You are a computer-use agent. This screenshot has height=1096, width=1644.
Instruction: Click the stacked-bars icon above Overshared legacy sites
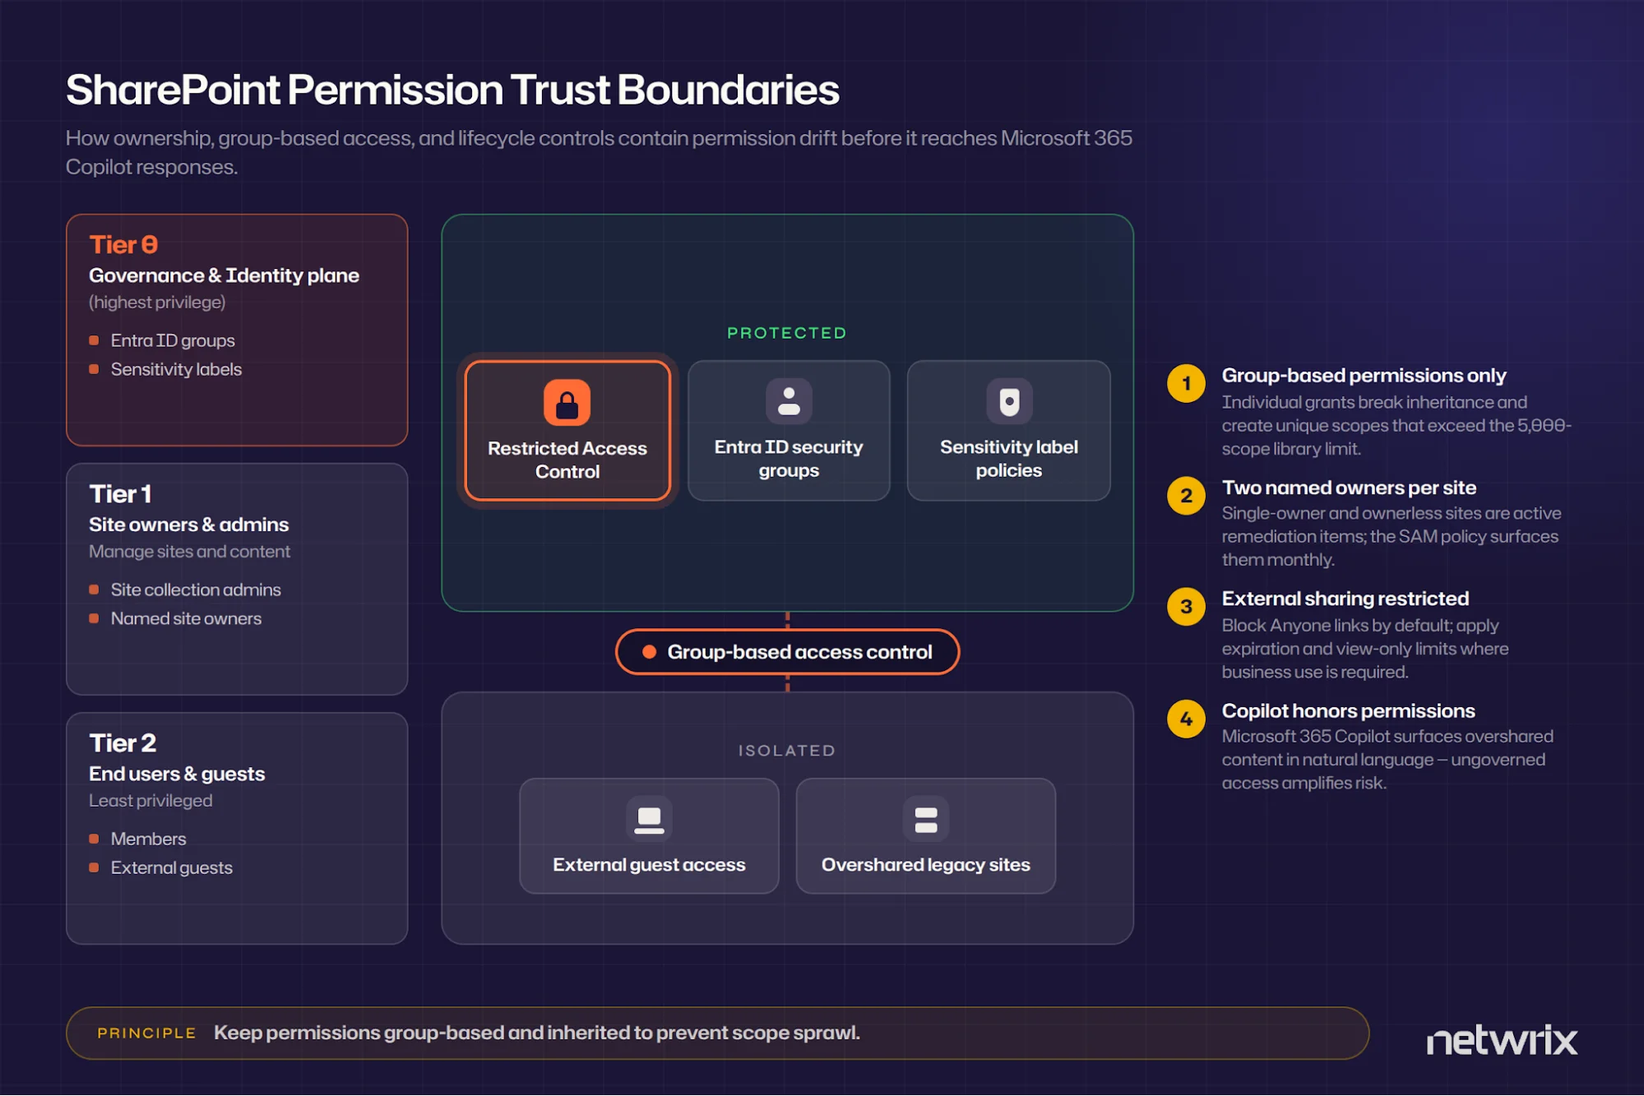(x=925, y=819)
